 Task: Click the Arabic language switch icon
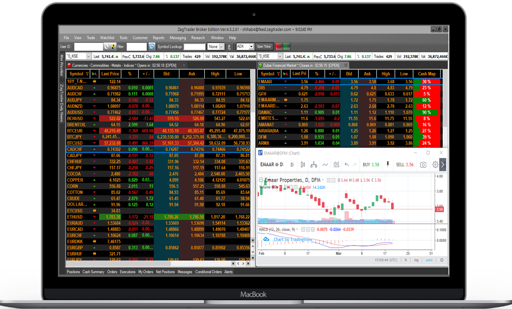point(229,47)
